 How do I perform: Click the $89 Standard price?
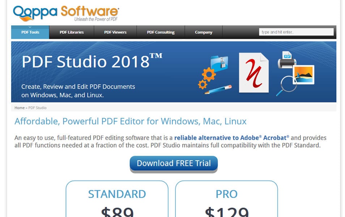pyautogui.click(x=117, y=212)
